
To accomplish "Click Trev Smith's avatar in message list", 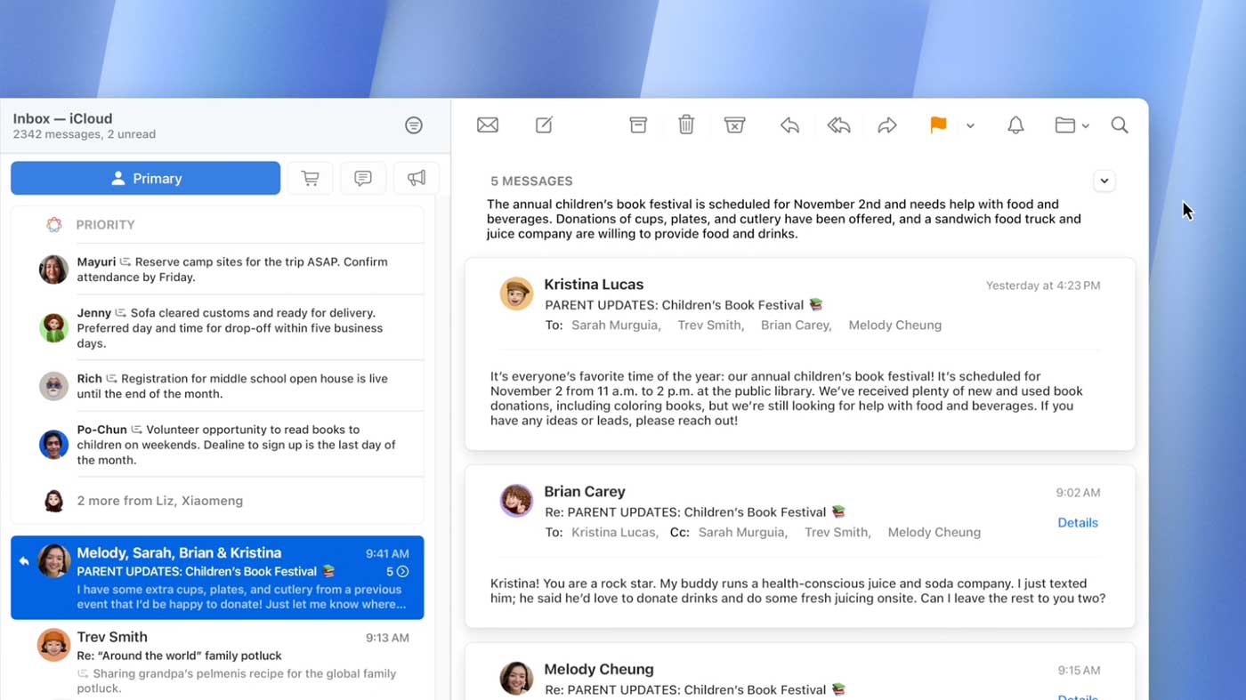I will pyautogui.click(x=53, y=645).
